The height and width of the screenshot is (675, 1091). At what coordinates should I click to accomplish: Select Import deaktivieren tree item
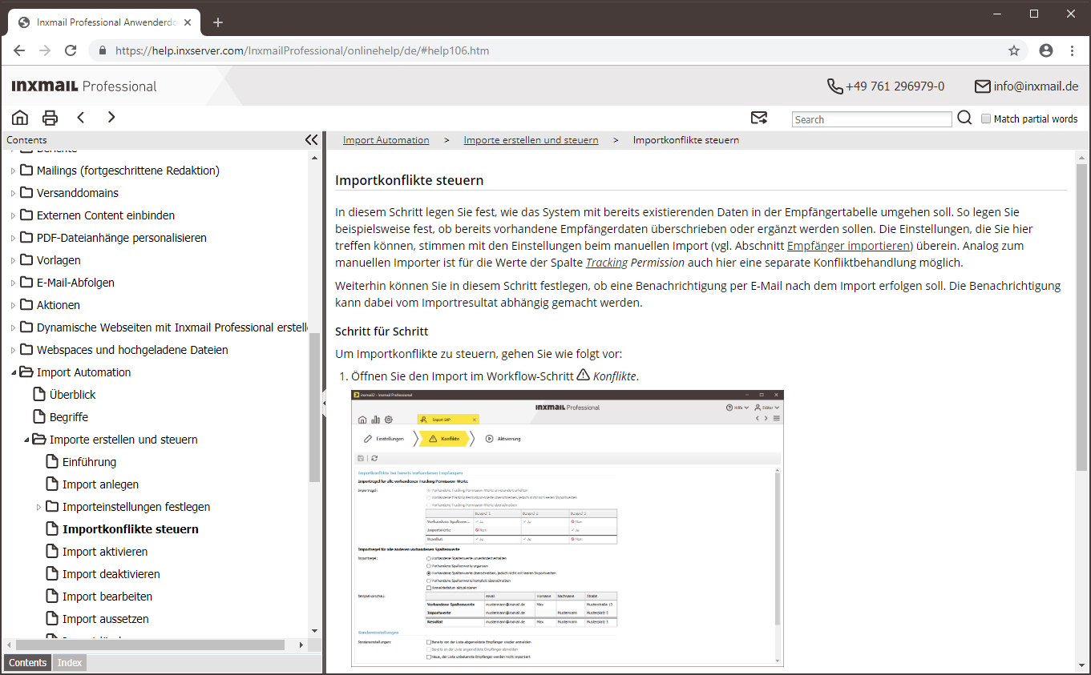[x=111, y=574]
